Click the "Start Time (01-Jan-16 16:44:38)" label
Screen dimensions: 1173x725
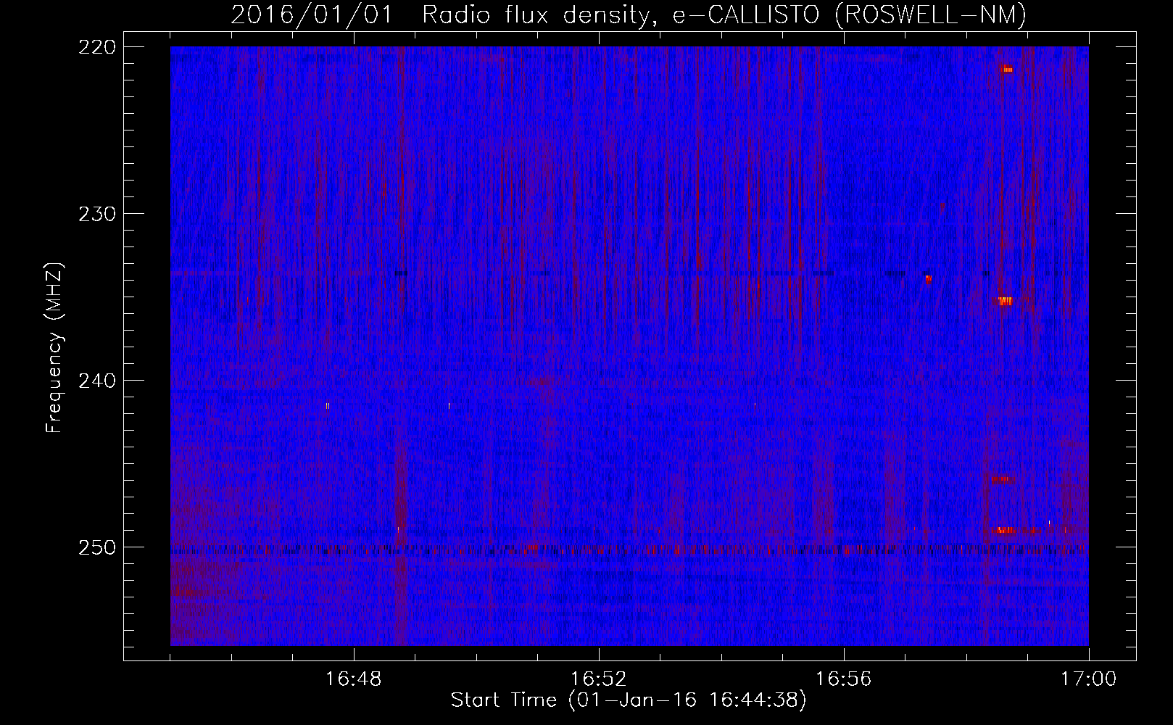click(x=629, y=700)
